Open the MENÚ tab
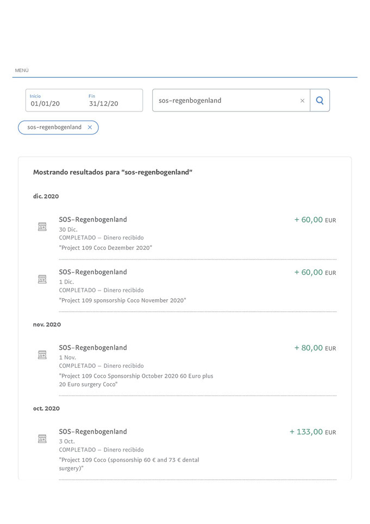Viewport: 370px width, 524px height. tap(22, 71)
